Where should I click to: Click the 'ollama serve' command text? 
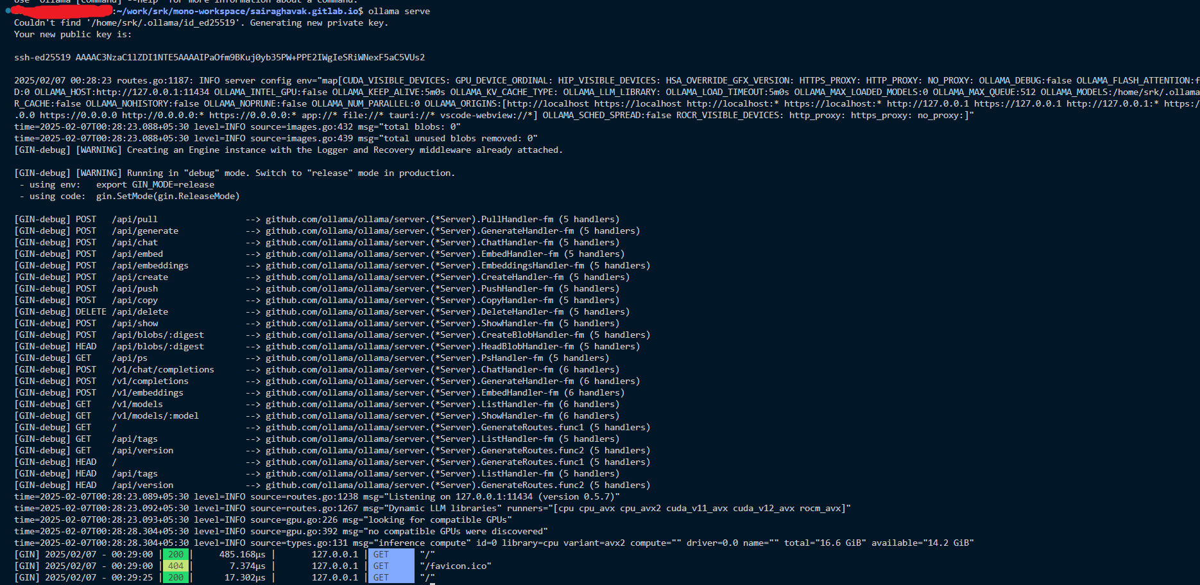[399, 11]
